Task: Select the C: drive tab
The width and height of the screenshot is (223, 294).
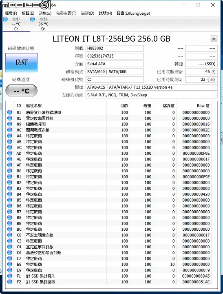Action: pos(16,24)
